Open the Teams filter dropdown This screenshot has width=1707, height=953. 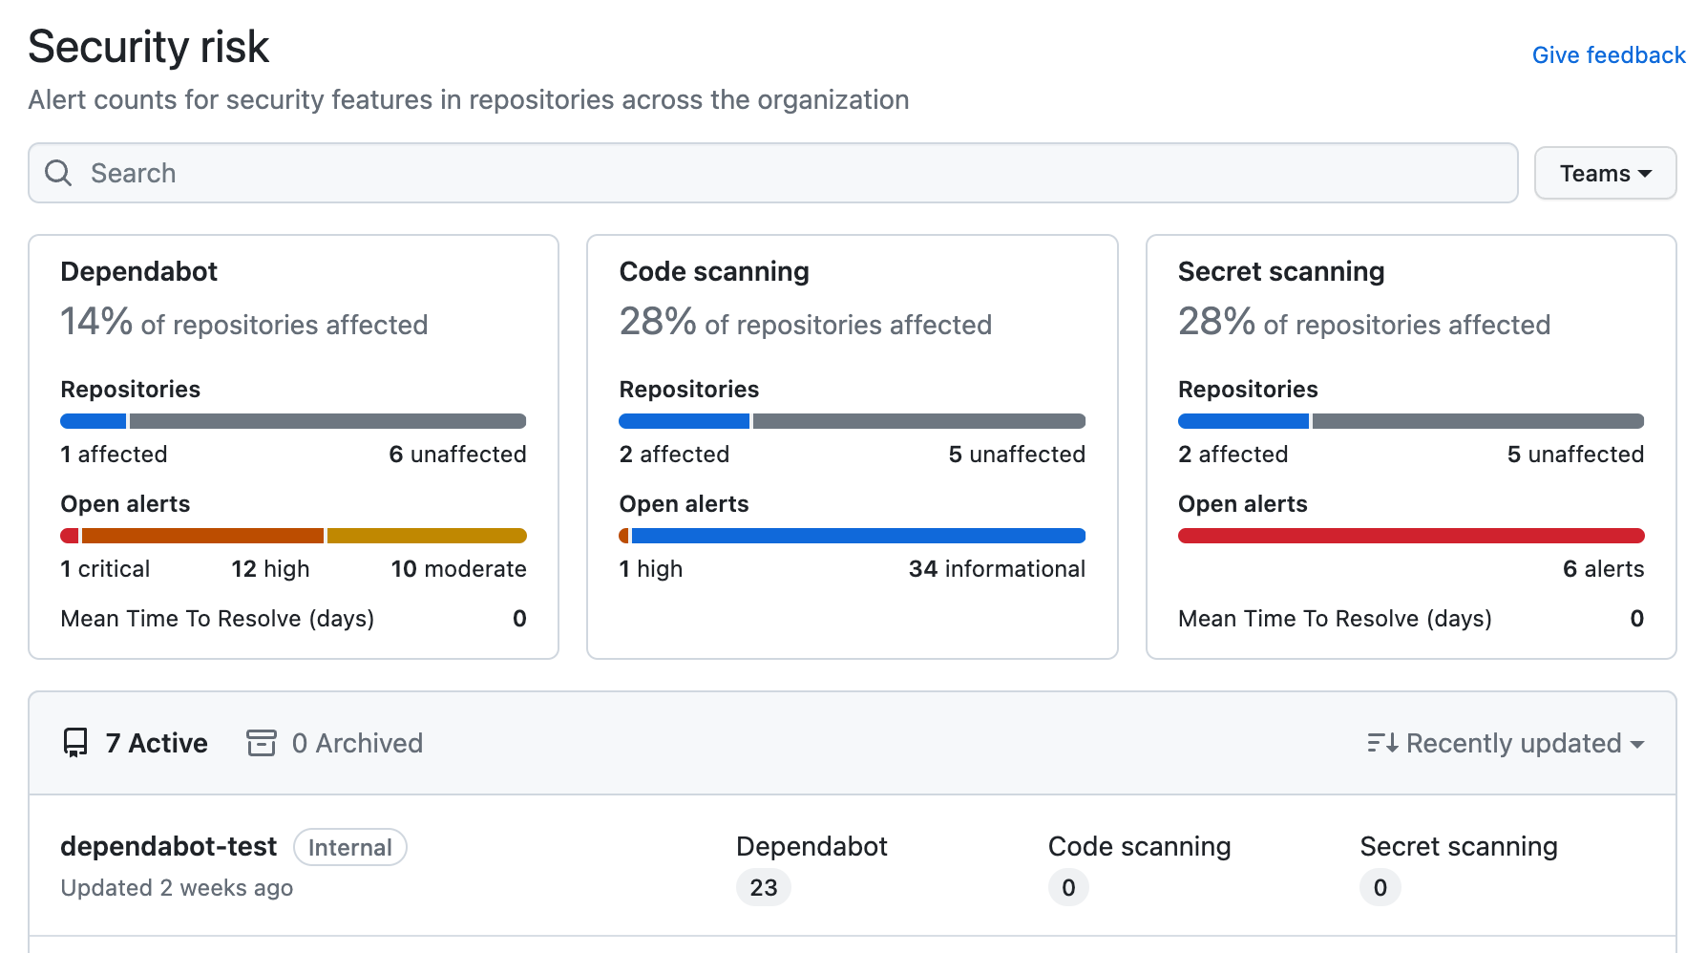[x=1604, y=173]
